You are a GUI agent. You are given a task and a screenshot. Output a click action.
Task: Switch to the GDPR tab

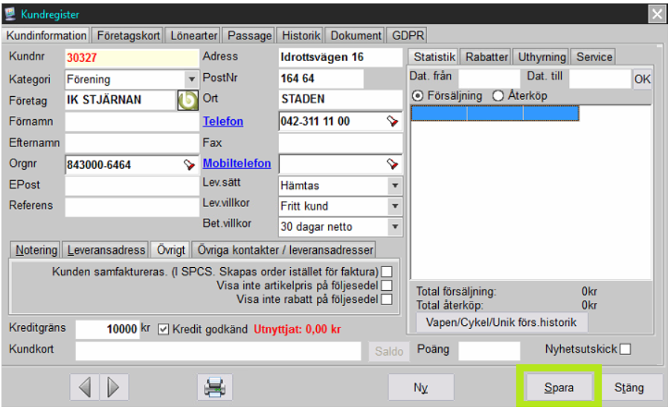[x=408, y=36]
